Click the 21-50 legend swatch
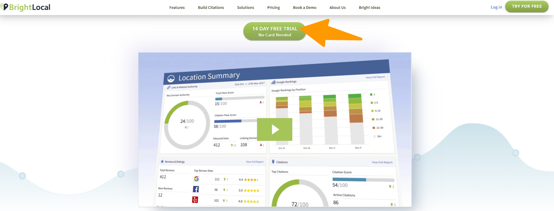 tap(374, 128)
